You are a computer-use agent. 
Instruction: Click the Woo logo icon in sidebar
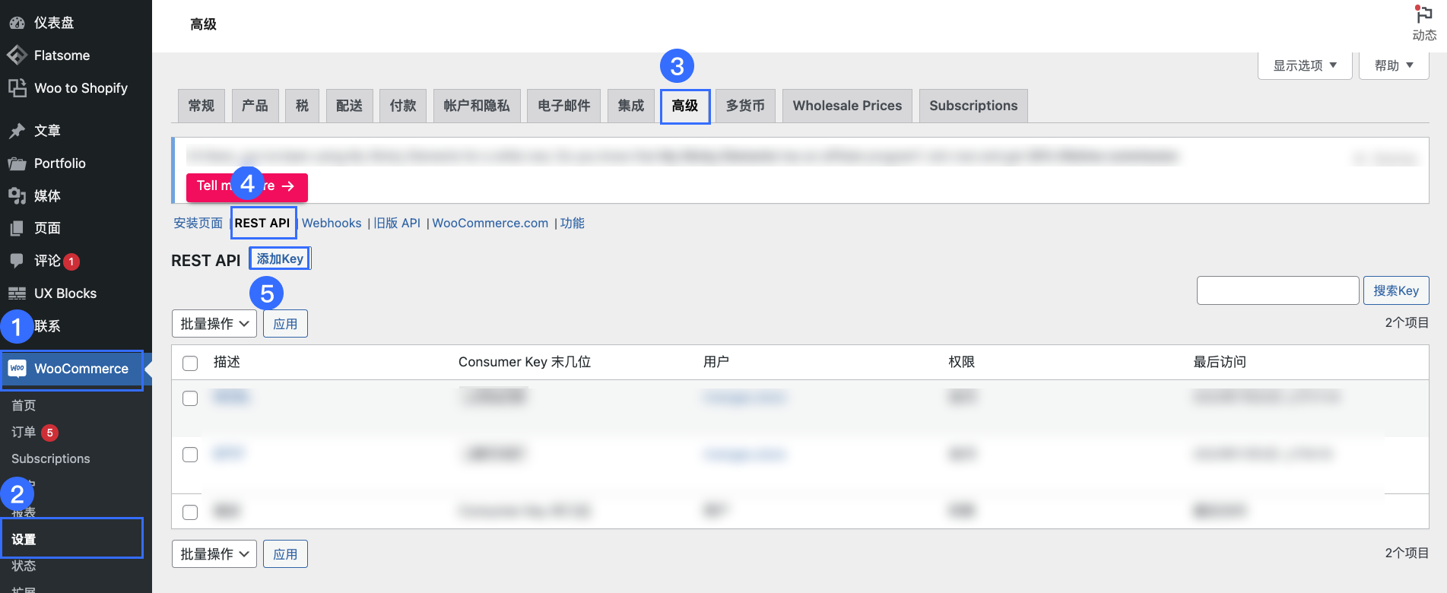pos(17,369)
